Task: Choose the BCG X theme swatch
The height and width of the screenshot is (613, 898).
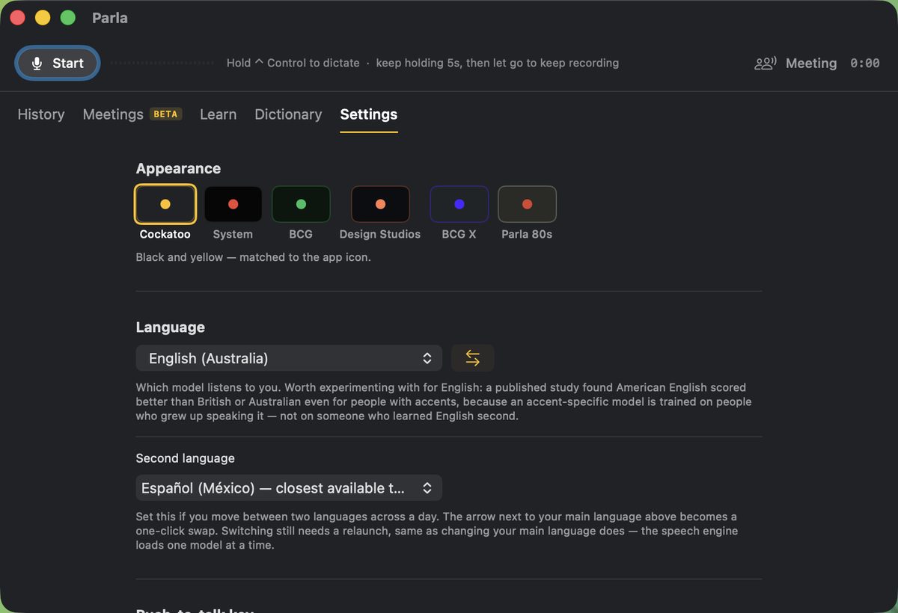Action: pyautogui.click(x=459, y=204)
